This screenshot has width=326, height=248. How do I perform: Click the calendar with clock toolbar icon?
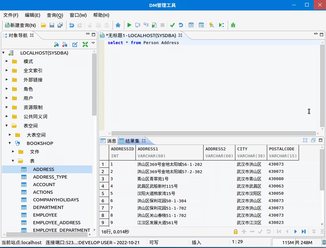coord(201,25)
